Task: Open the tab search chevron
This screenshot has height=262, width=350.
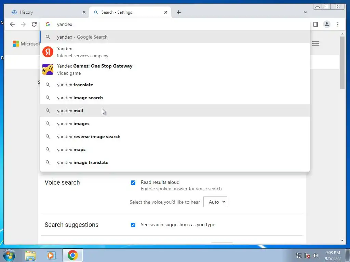Action: click(305, 12)
